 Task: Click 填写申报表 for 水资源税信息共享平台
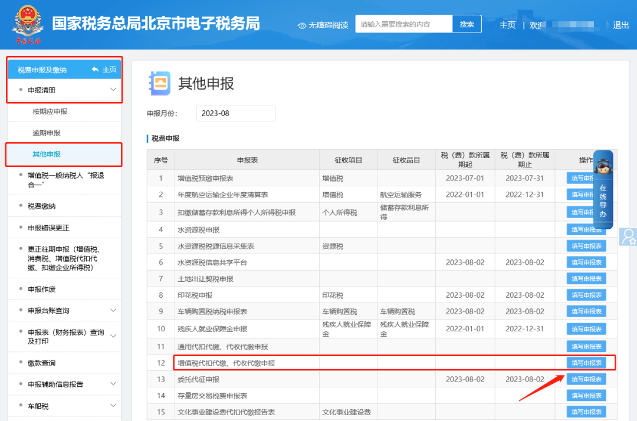pyautogui.click(x=586, y=262)
